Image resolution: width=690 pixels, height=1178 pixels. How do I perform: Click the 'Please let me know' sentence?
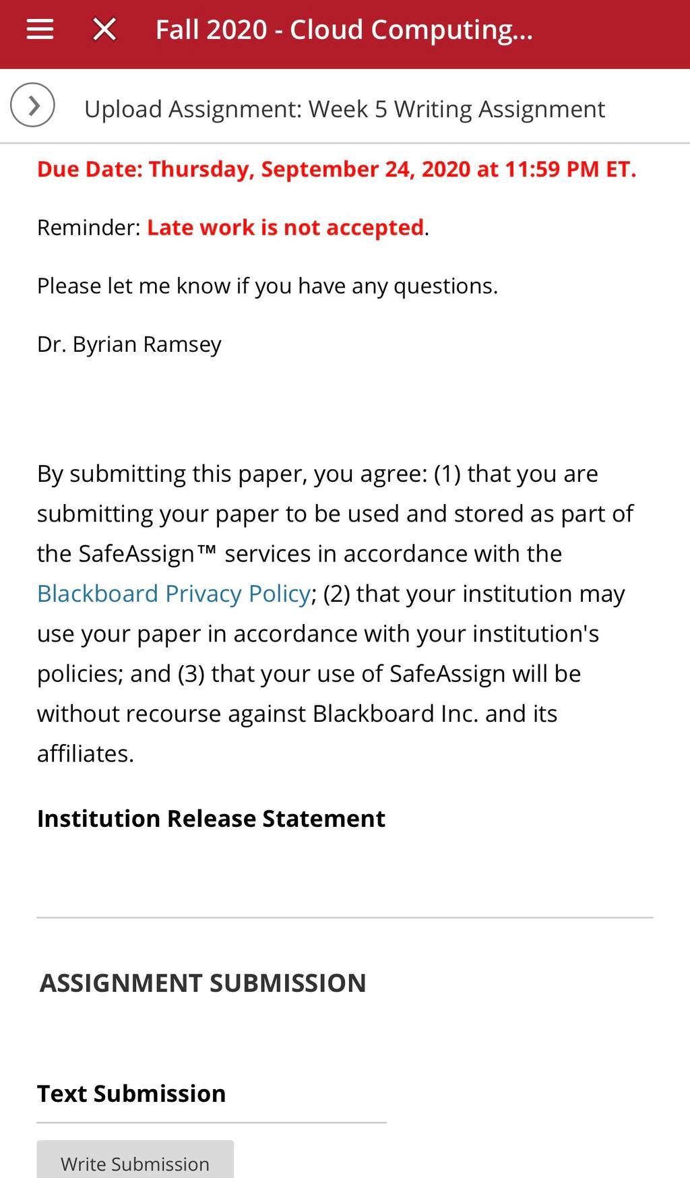coord(268,286)
